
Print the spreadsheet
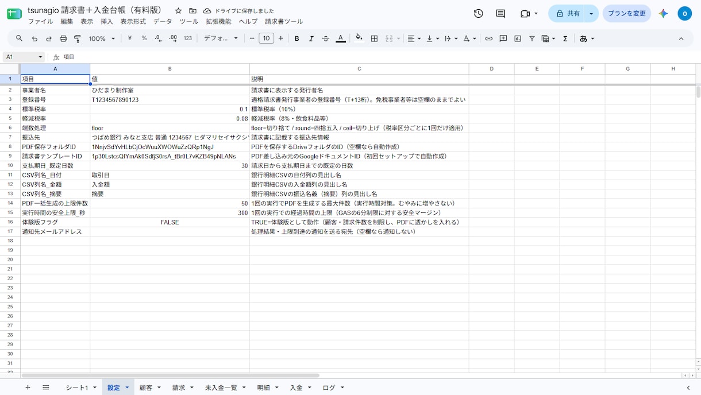coord(63,38)
